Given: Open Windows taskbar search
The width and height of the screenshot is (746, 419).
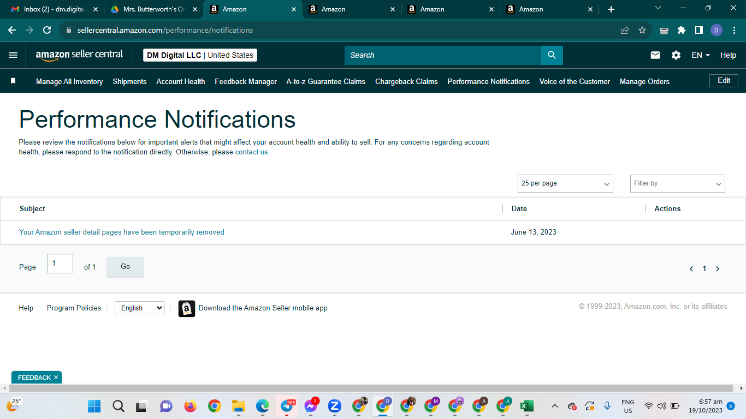Looking at the screenshot, I should tap(118, 406).
